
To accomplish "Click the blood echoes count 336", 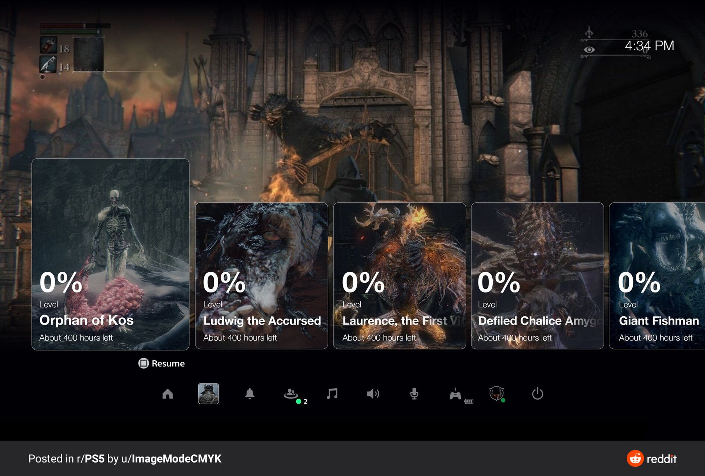I will [640, 34].
